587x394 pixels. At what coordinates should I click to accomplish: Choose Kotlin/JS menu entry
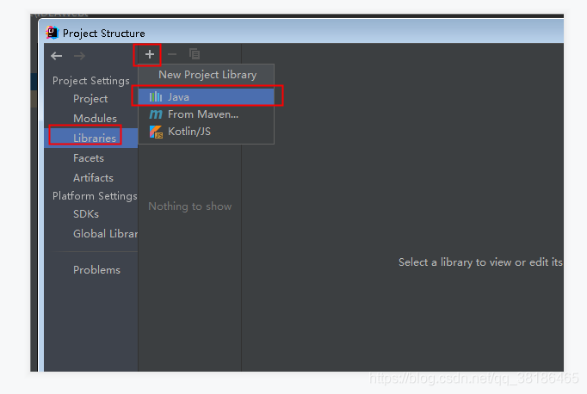point(207,132)
